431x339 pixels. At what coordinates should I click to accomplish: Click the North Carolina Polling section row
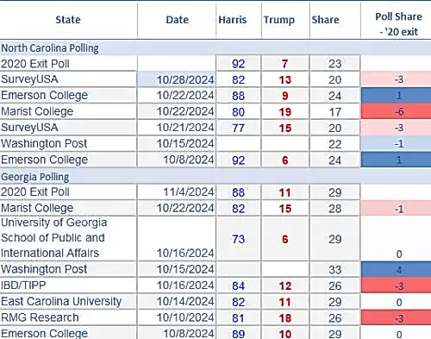(x=215, y=48)
